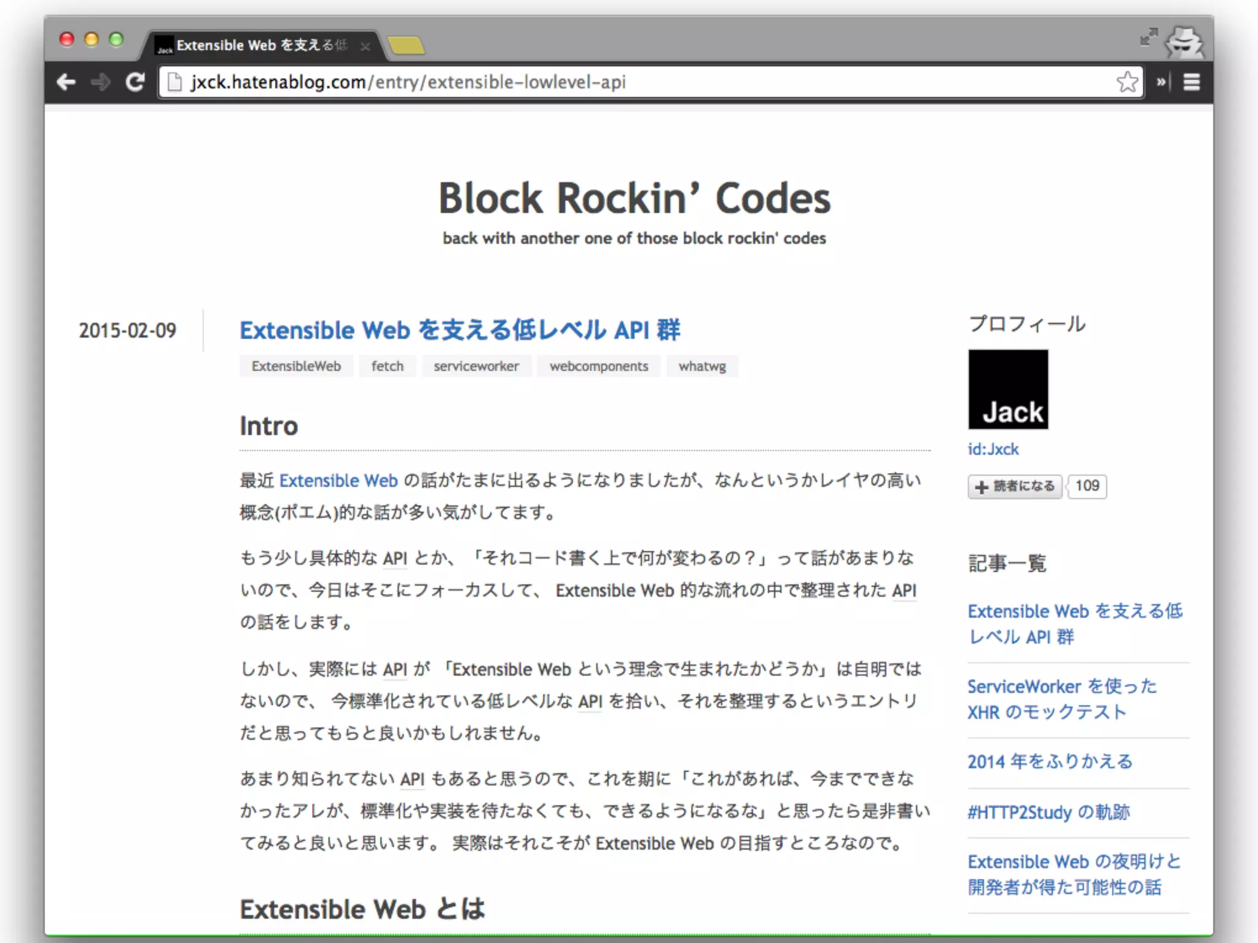Click the Block Rockin' Codes title
The height and width of the screenshot is (943, 1258).
coord(634,198)
